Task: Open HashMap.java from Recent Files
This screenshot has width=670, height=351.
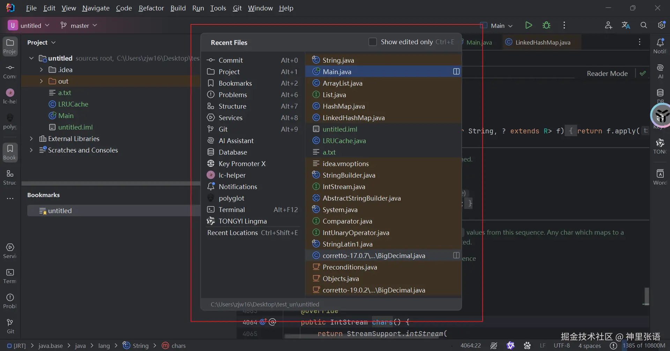Action: (x=384, y=106)
